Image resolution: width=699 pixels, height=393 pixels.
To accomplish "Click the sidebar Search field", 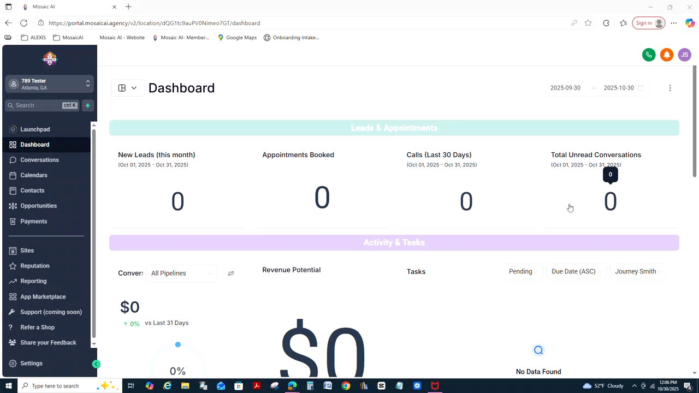I will 42,105.
